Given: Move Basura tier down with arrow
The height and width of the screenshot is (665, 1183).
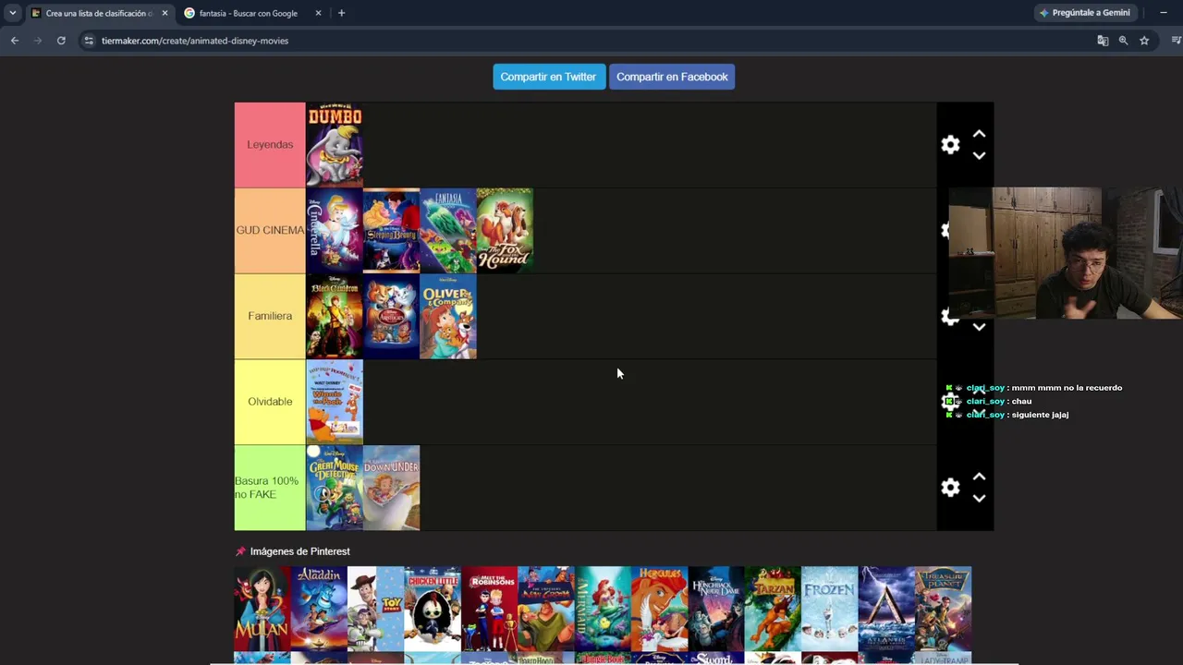Looking at the screenshot, I should [979, 498].
